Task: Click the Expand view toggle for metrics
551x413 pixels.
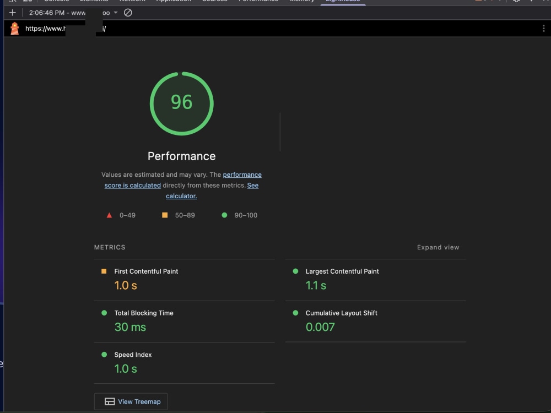Action: (438, 247)
